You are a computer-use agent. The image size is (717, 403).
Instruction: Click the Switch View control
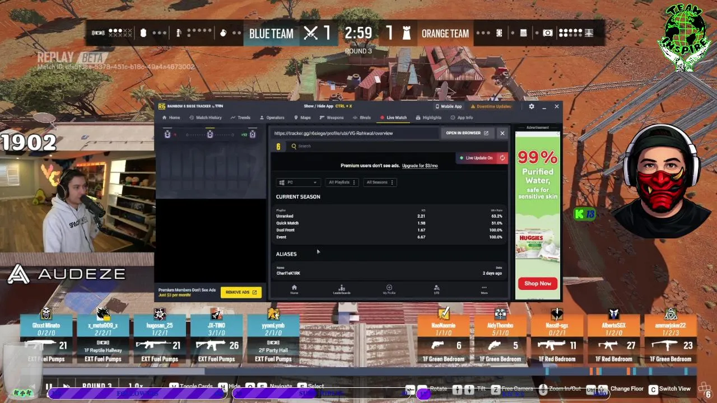point(670,389)
